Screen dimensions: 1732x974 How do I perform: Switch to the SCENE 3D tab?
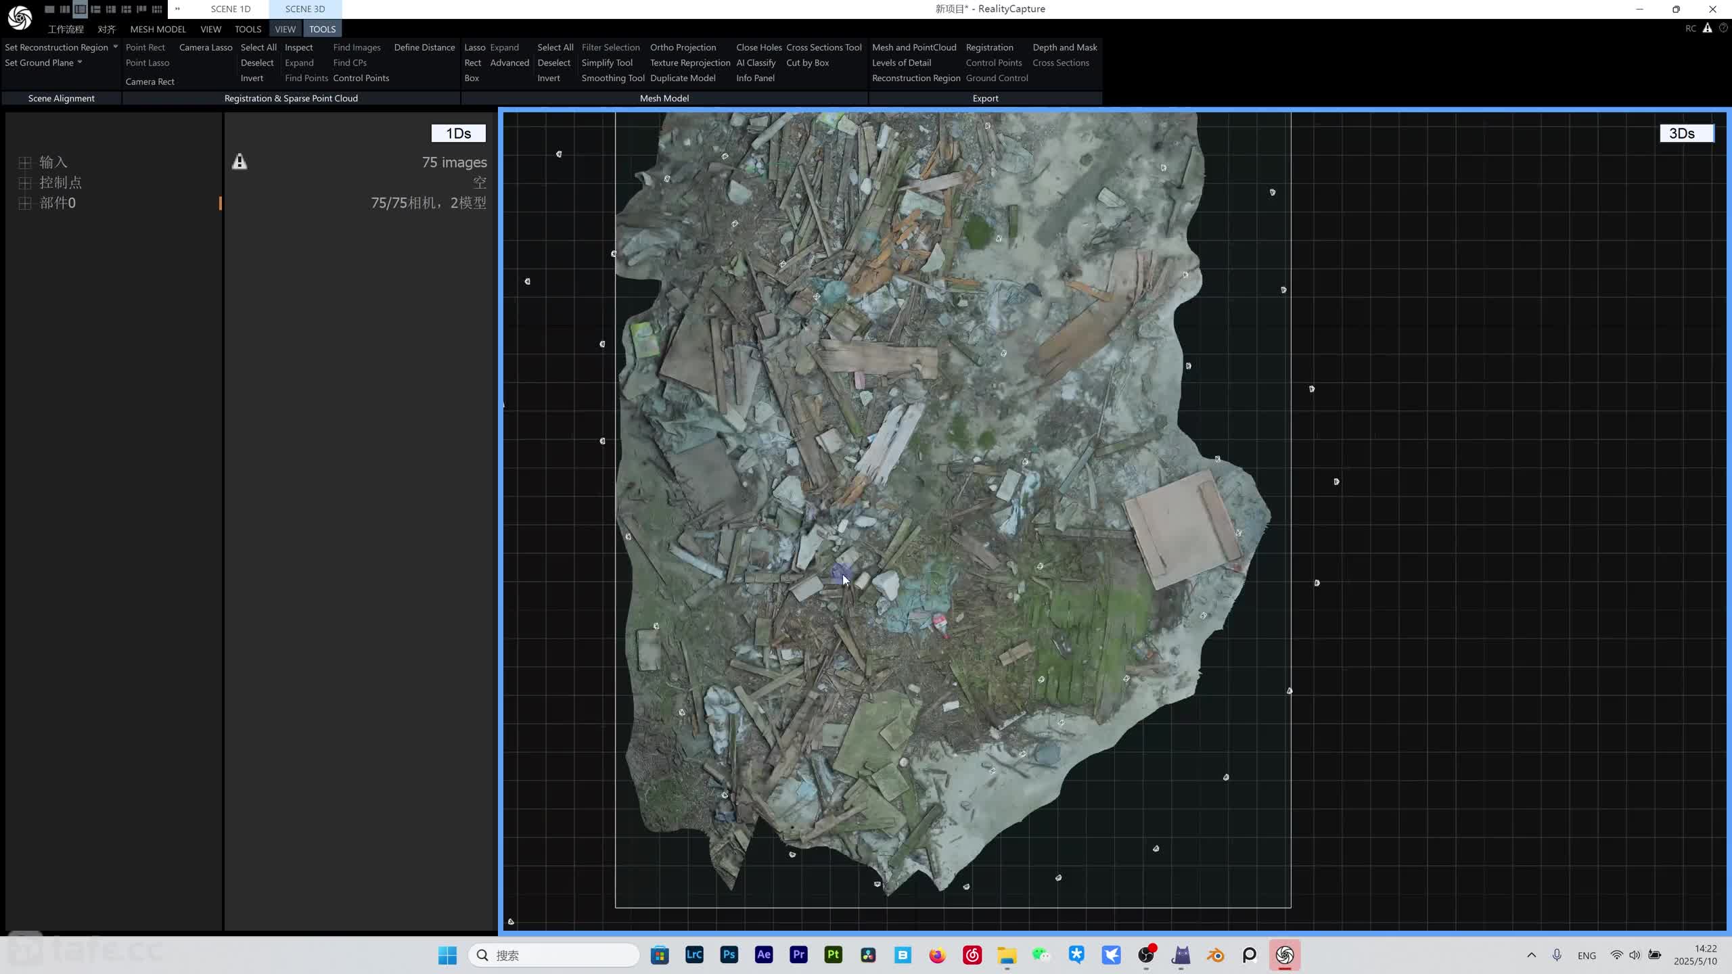click(x=304, y=9)
